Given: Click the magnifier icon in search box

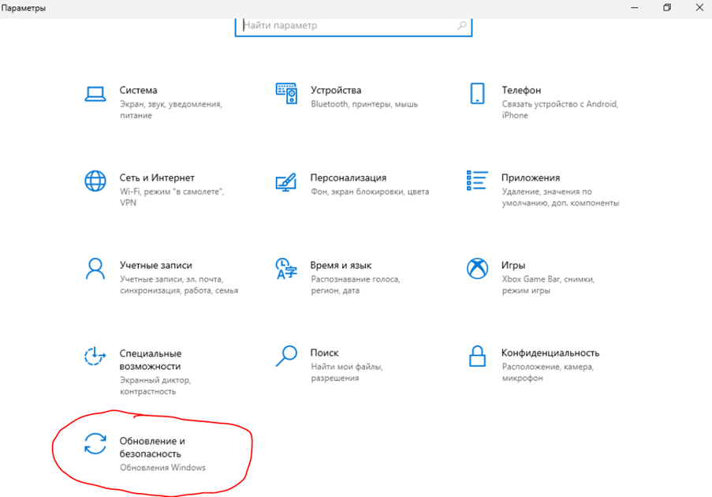Looking at the screenshot, I should [x=462, y=25].
